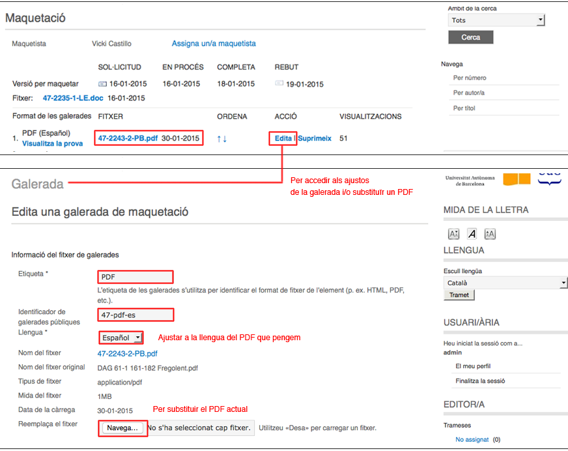Viewport: 568px width, 451px height.
Task: Click into the Etiqueta field containing PDF
Action: 135,277
